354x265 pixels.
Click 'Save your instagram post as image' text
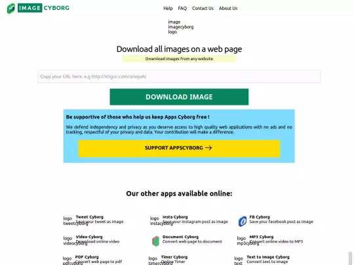click(195, 222)
